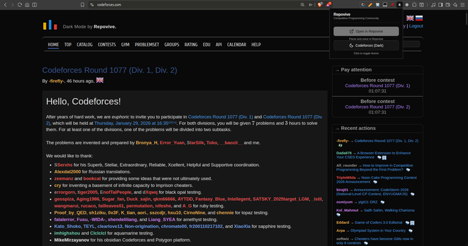Open the GYM menu item
Viewport: 468px width, 246px height.
click(126, 44)
